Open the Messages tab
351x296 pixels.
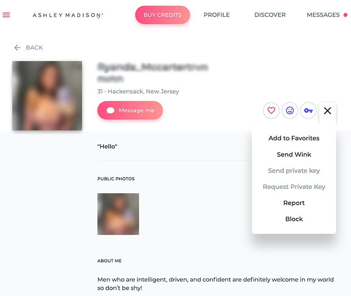[323, 15]
